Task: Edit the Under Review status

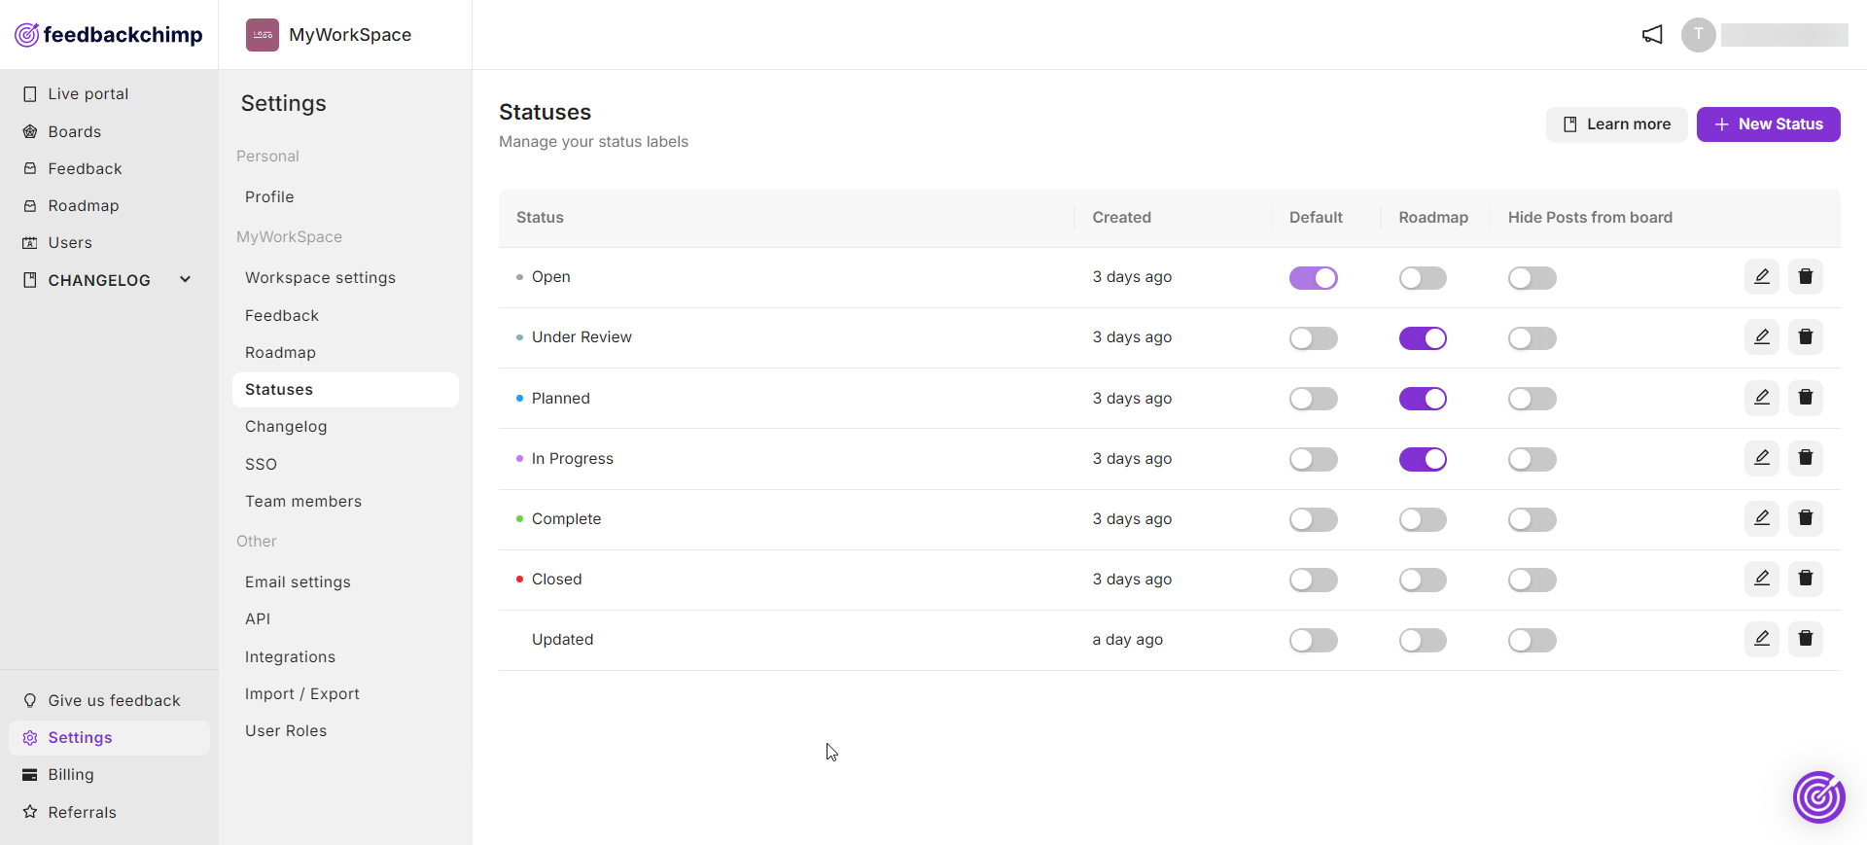Action: point(1761,337)
